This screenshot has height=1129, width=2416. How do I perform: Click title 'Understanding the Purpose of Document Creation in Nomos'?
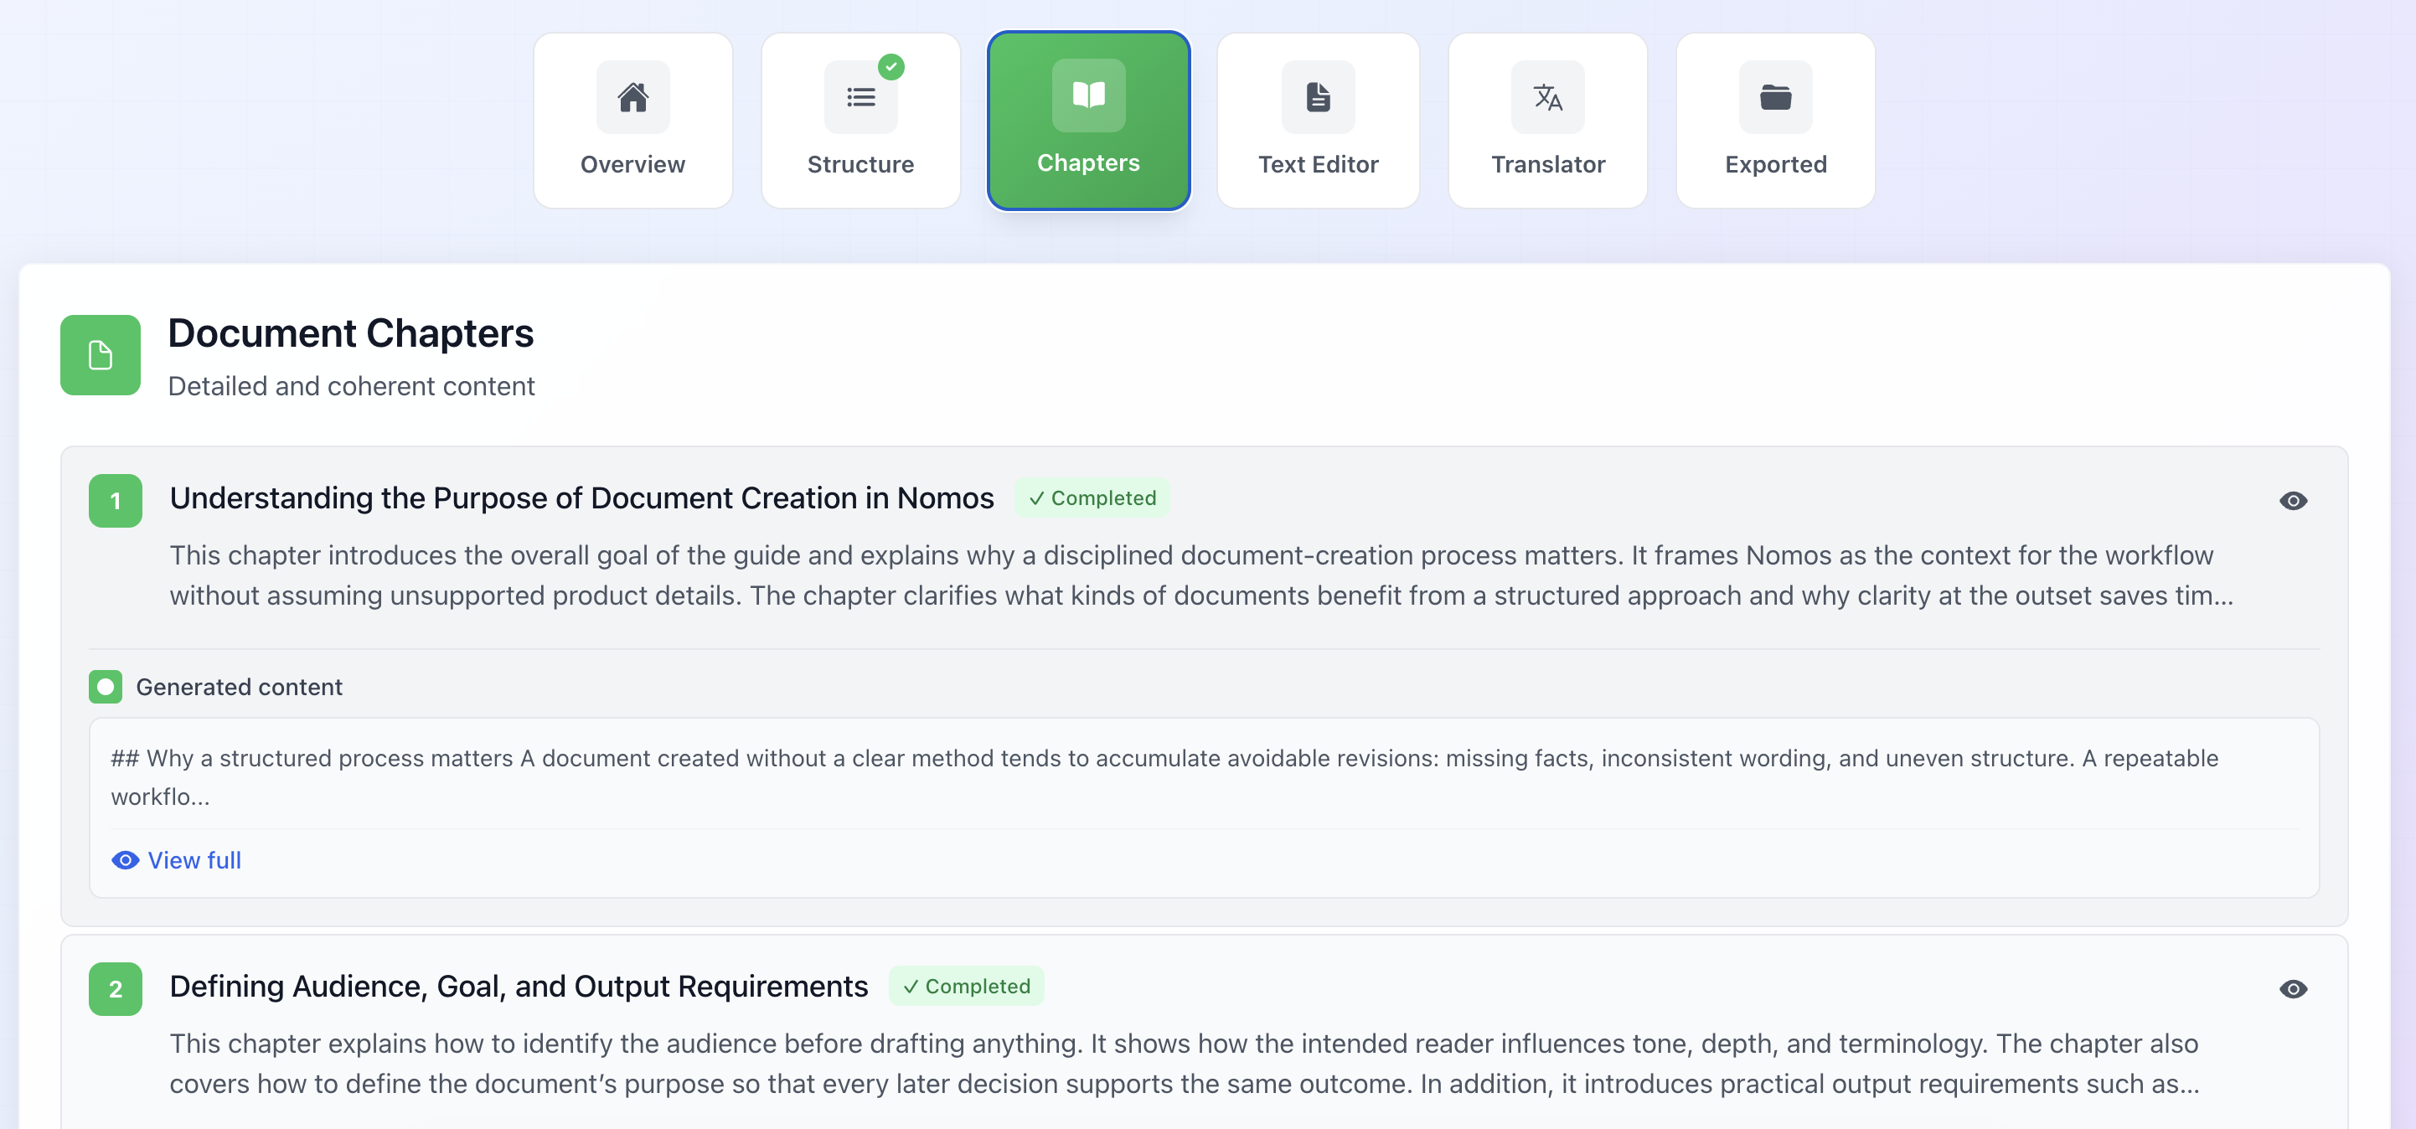click(x=581, y=498)
